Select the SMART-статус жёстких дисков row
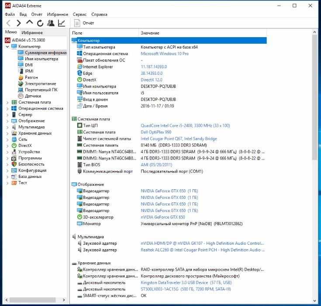The image size is (321, 306). (169, 296)
